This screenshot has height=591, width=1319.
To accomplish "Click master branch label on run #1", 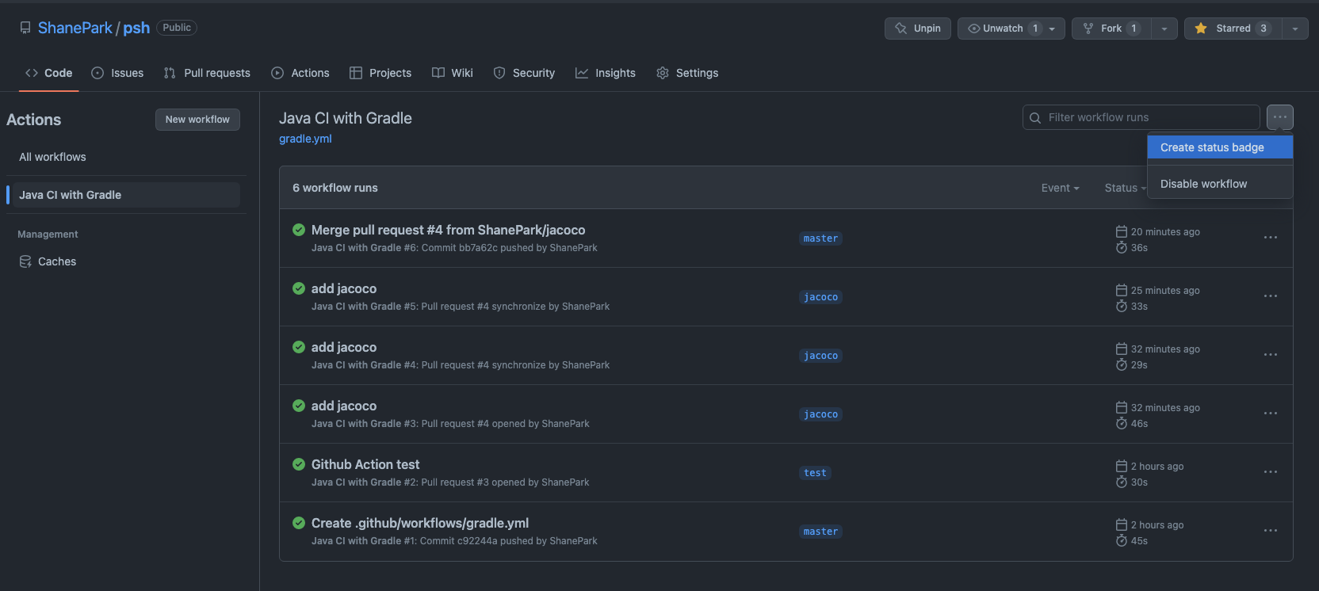I will tap(820, 532).
